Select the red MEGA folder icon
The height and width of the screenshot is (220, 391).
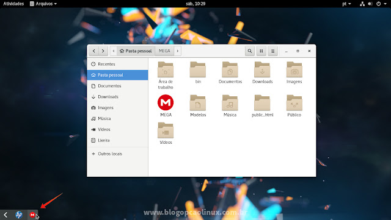pos(166,102)
